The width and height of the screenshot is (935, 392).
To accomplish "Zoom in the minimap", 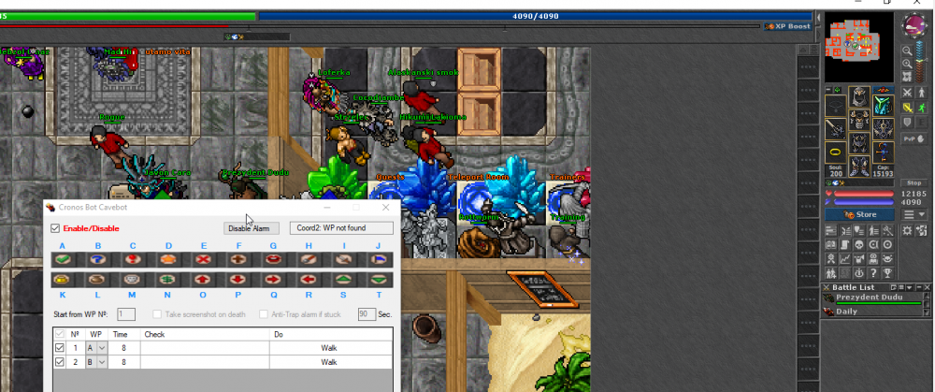I will [x=907, y=64].
